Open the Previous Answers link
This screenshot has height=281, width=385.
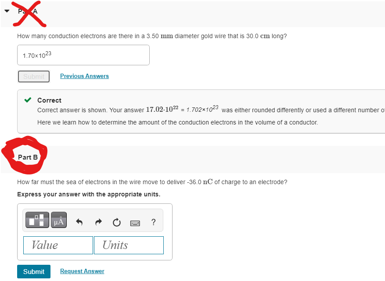pos(84,76)
